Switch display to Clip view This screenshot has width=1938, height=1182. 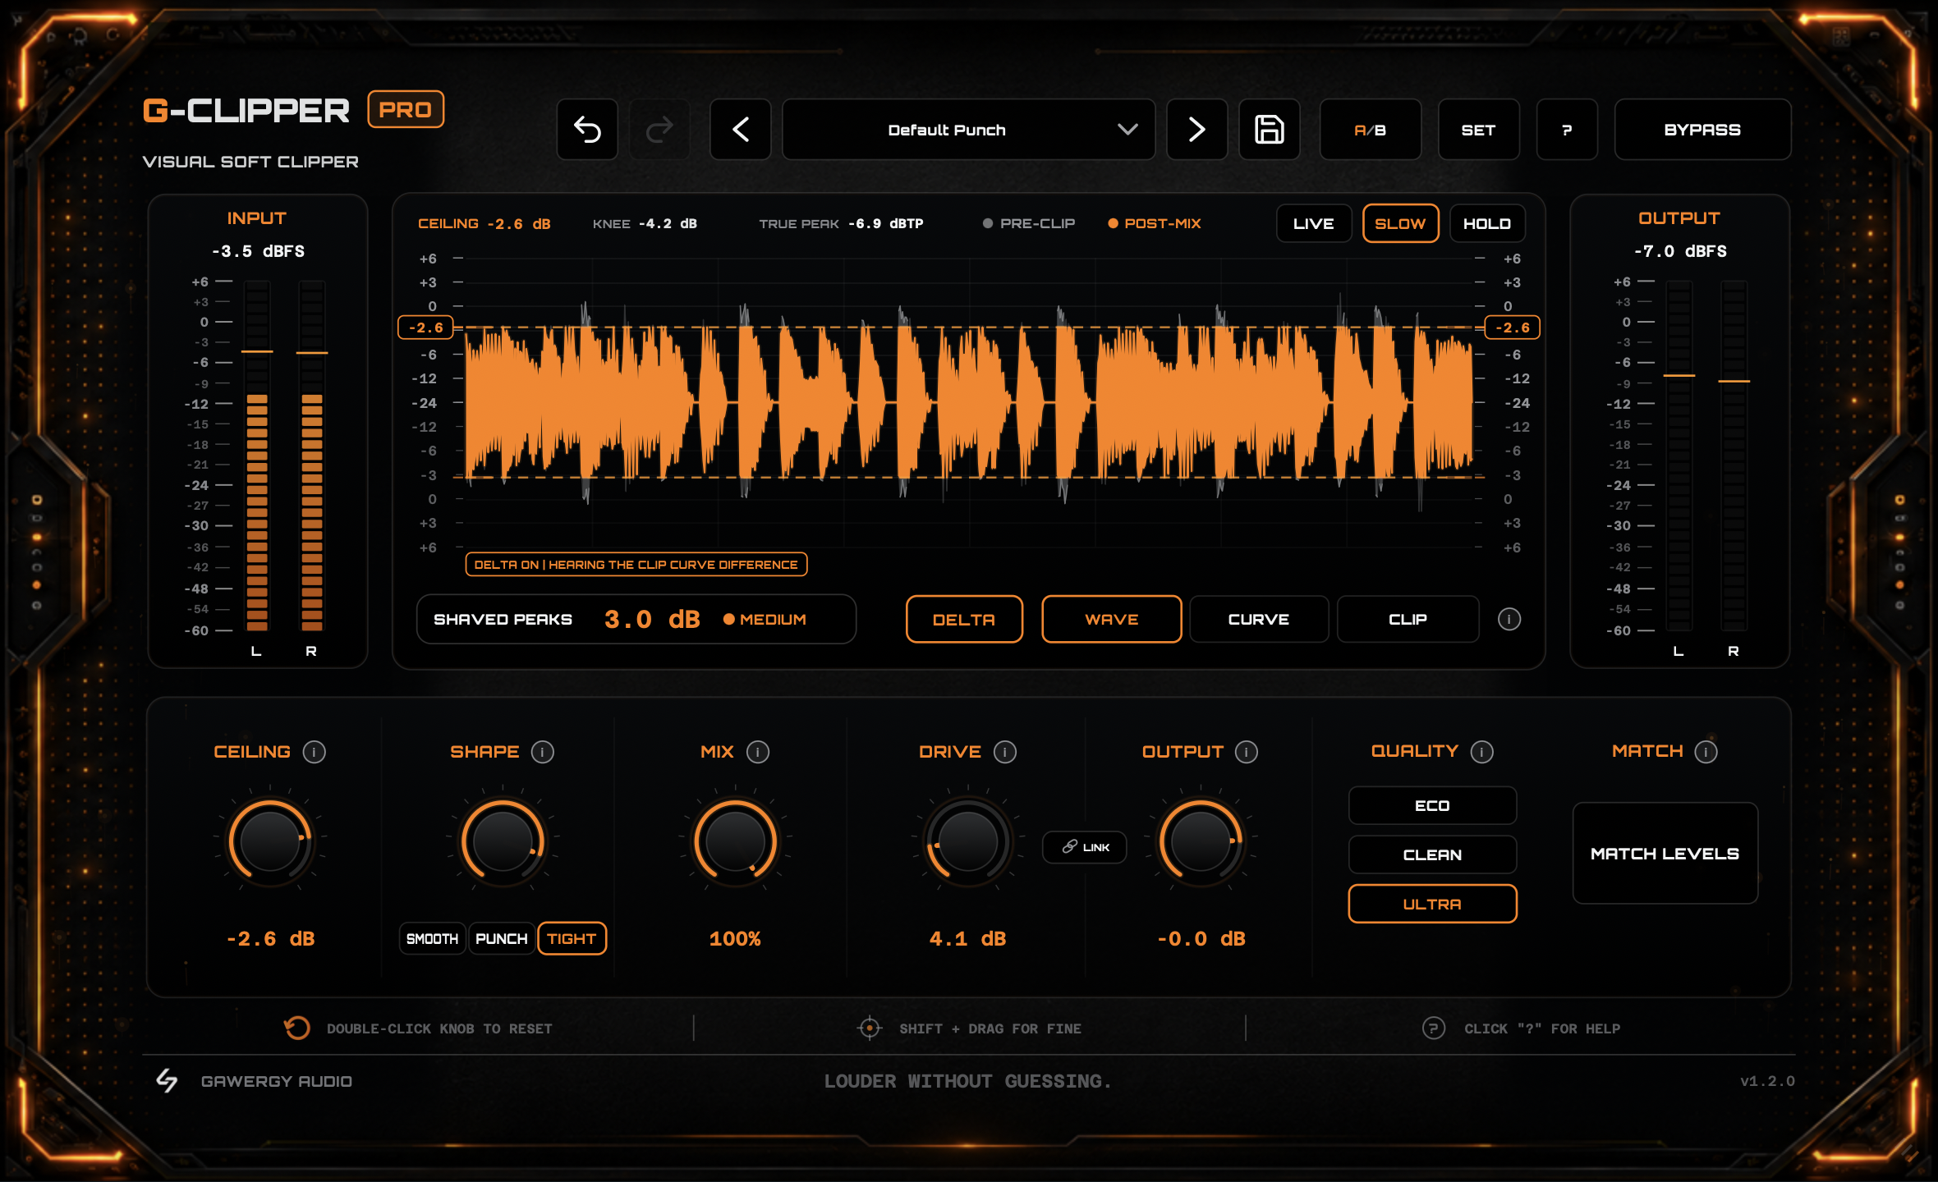1408,620
